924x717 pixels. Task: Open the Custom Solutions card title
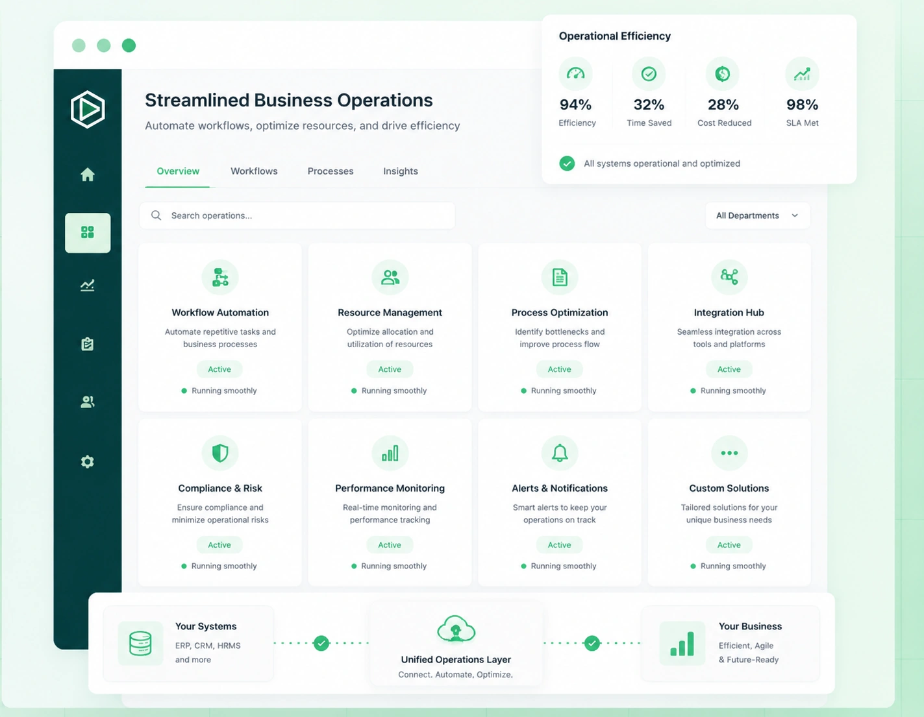729,489
